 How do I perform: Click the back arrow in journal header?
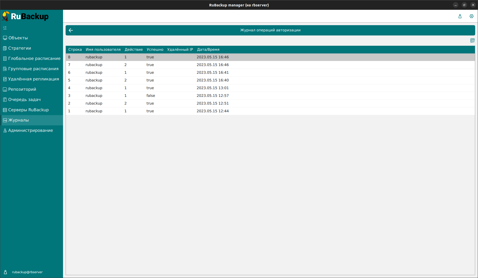[71, 30]
